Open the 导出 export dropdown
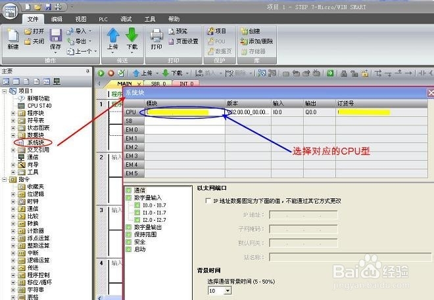Screen dimensions: 434x300 click(x=90, y=41)
